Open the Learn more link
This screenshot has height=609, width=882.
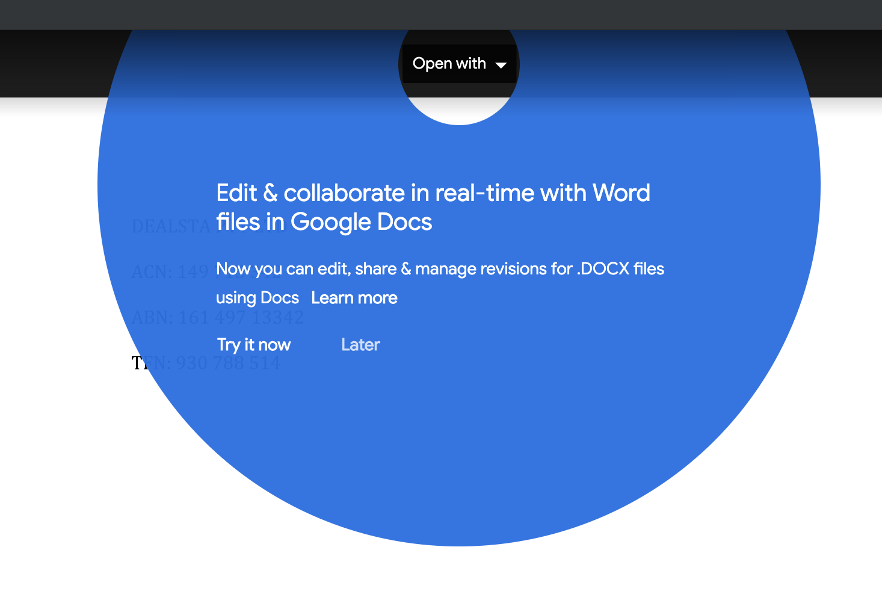click(354, 298)
